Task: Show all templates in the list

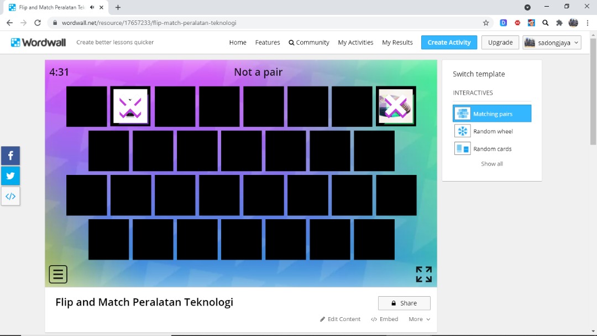Action: coord(492,164)
